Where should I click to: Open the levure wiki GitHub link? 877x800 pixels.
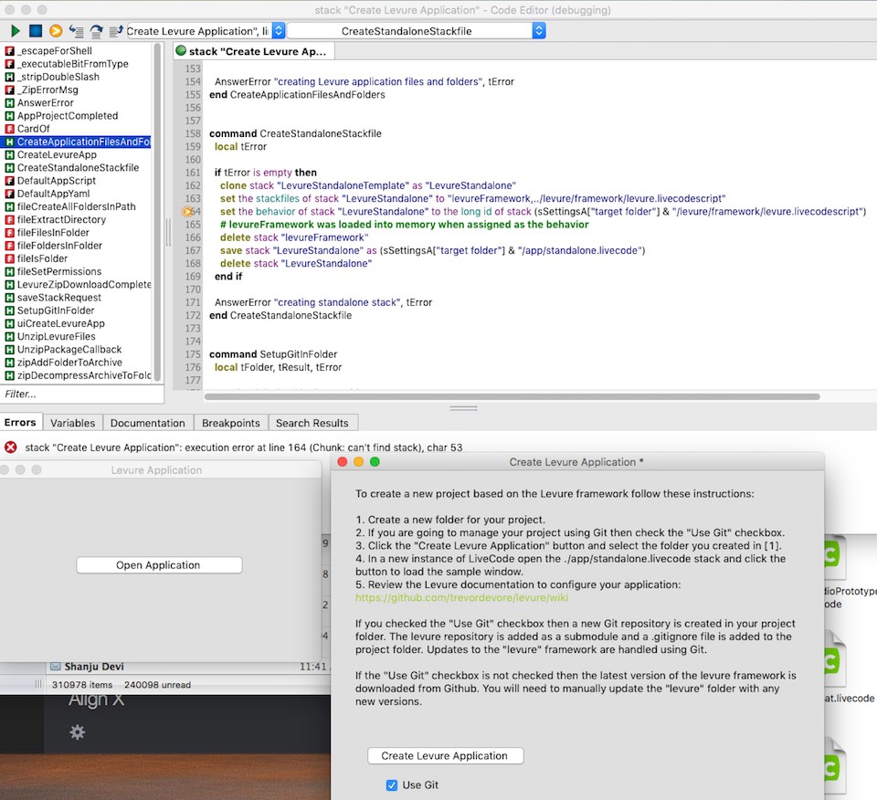461,598
